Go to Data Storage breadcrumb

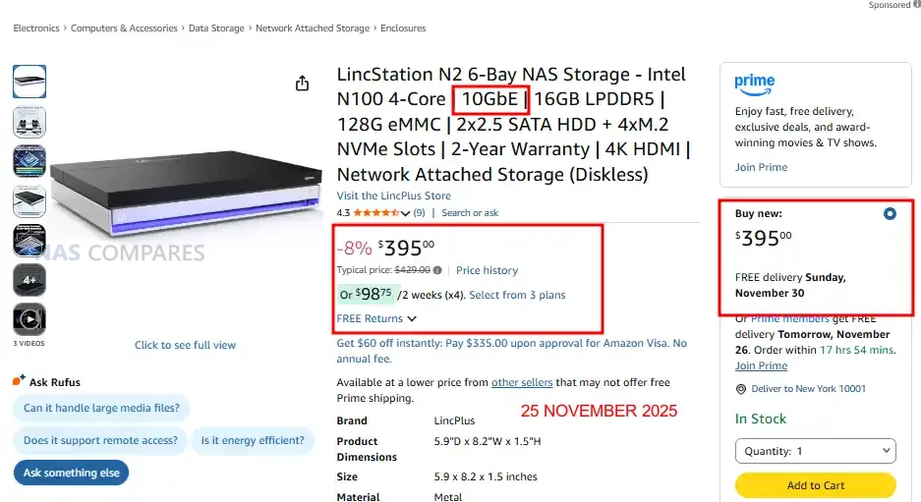[x=216, y=28]
